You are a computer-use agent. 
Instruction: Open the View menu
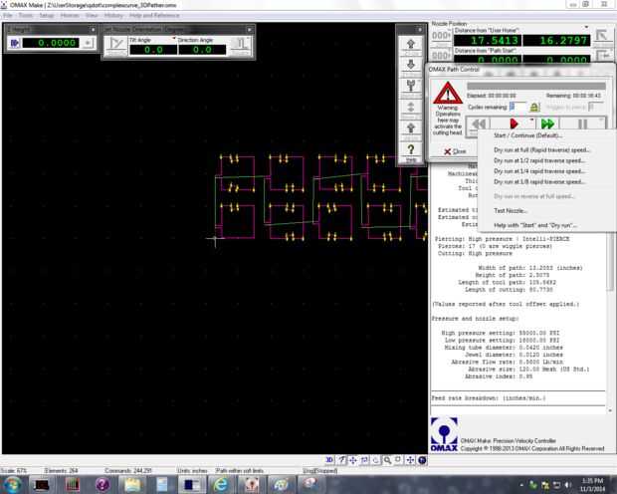(92, 15)
